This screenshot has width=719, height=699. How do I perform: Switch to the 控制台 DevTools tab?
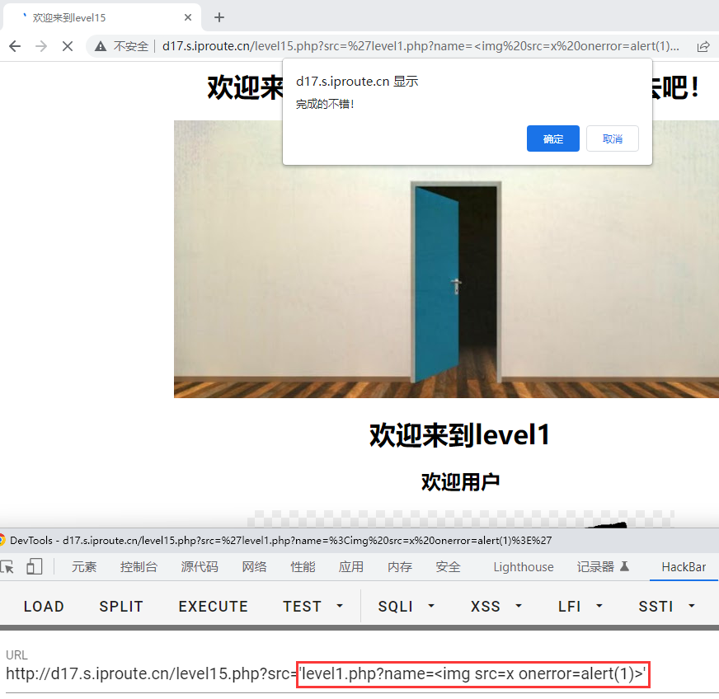(139, 566)
